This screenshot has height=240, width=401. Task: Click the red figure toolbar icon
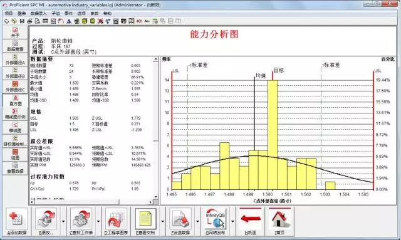[100, 21]
